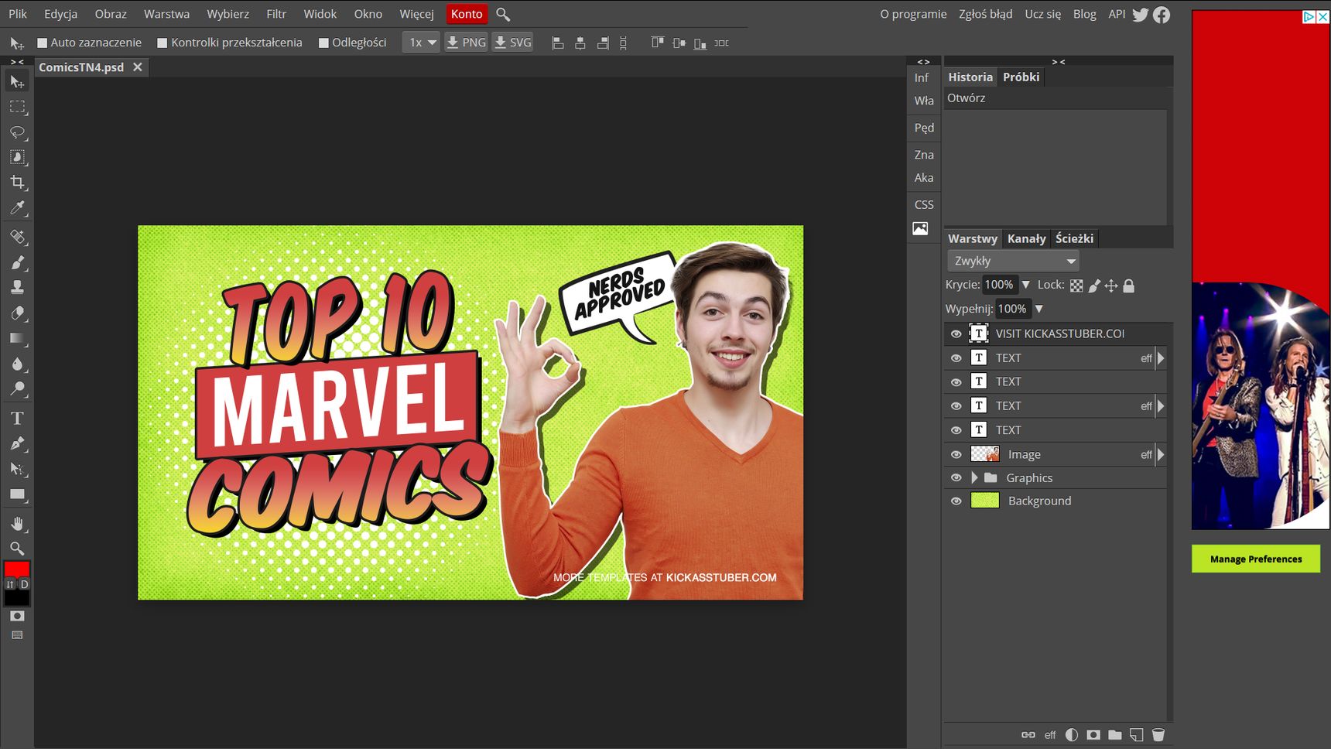The height and width of the screenshot is (749, 1331).
Task: Select the Eyedropper tool
Action: pyautogui.click(x=17, y=207)
